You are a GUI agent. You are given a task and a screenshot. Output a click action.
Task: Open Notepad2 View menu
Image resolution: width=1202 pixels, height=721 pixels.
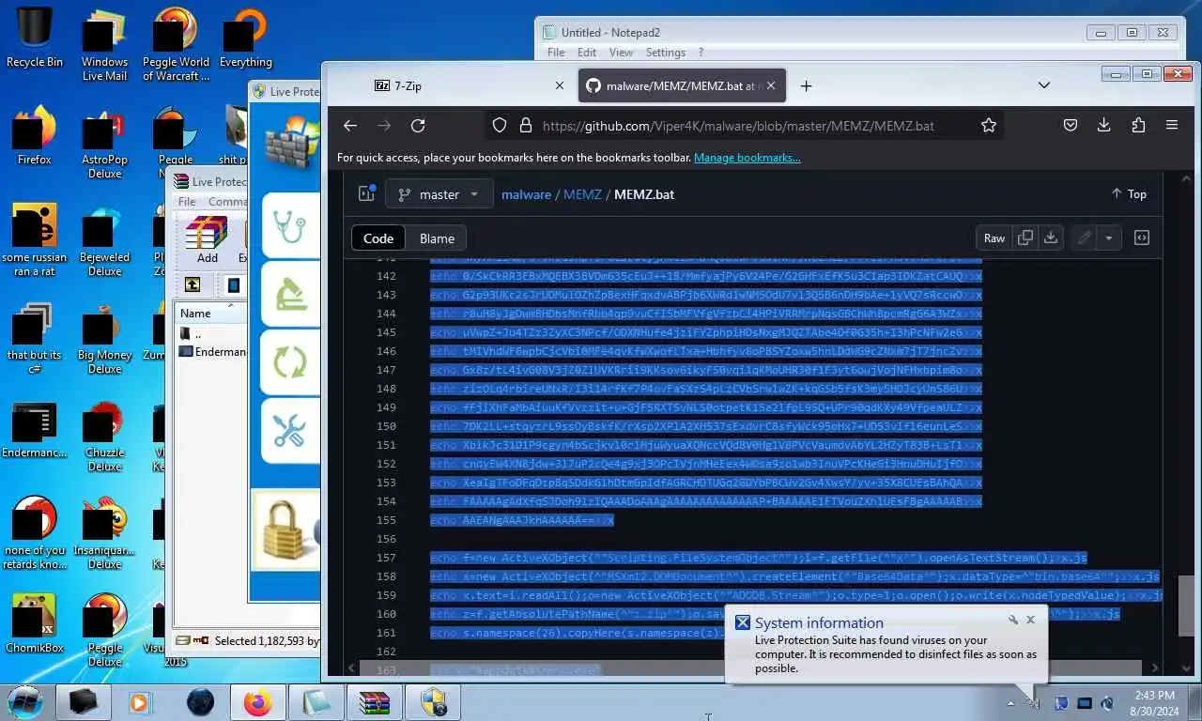621,53
